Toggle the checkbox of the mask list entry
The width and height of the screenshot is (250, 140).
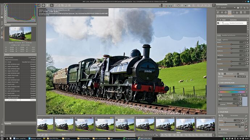coord(218,23)
